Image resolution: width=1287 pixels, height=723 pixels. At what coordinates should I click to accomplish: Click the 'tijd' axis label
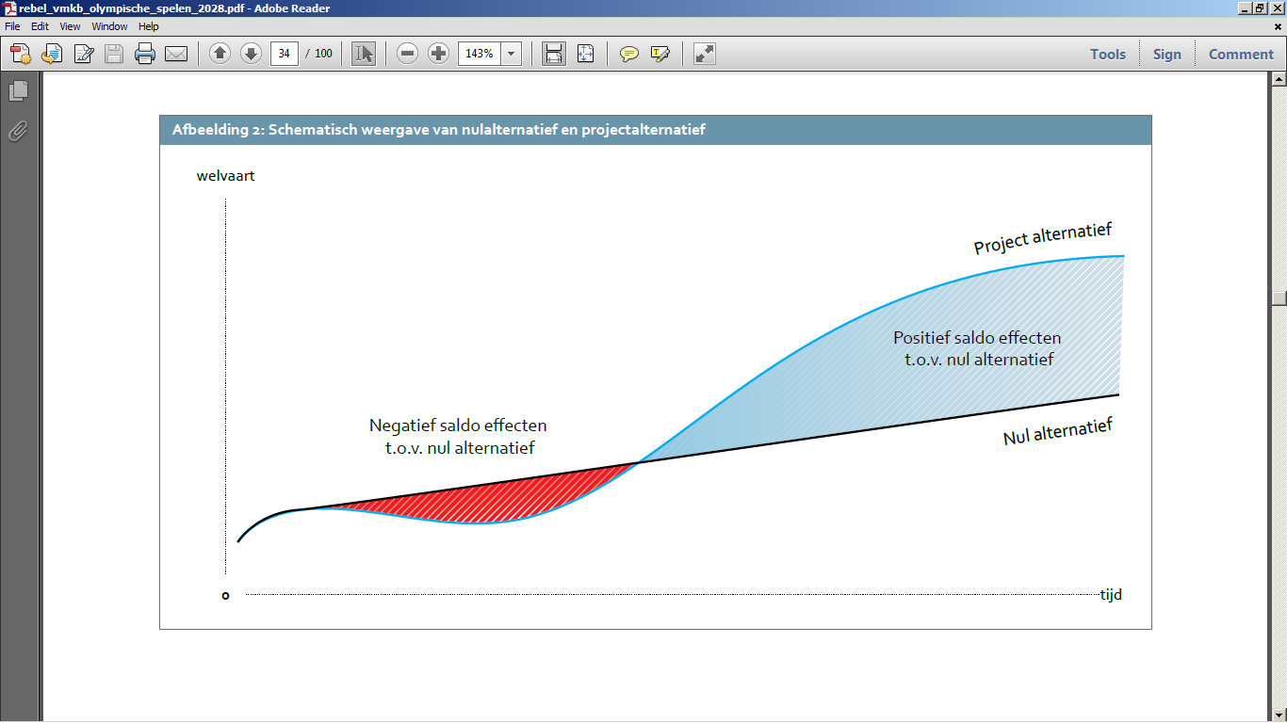(1111, 595)
